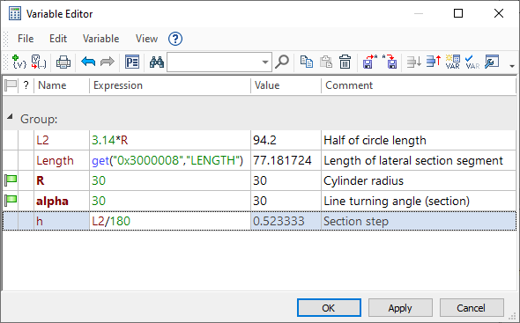Click the binoculars find icon
Screen dimensions: 520x323
point(157,62)
